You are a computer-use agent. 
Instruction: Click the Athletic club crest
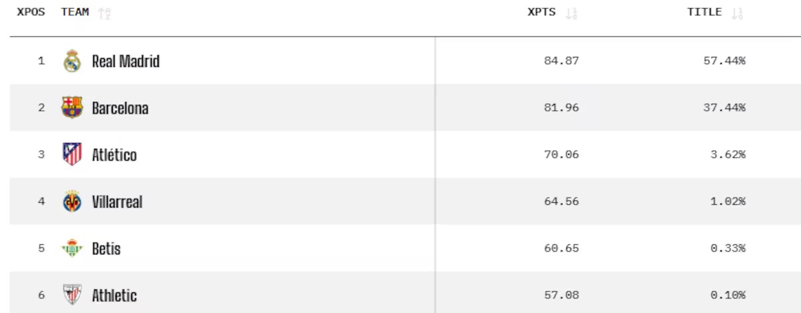[x=72, y=295]
